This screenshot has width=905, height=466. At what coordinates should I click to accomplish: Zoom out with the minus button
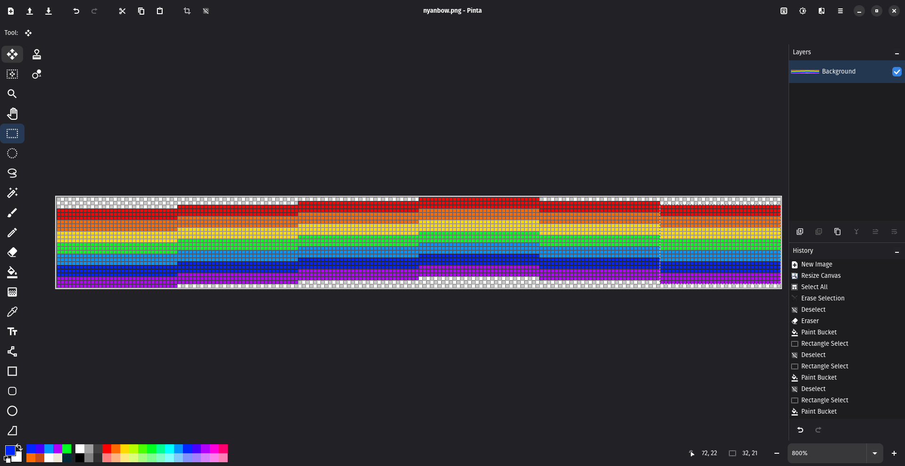776,453
